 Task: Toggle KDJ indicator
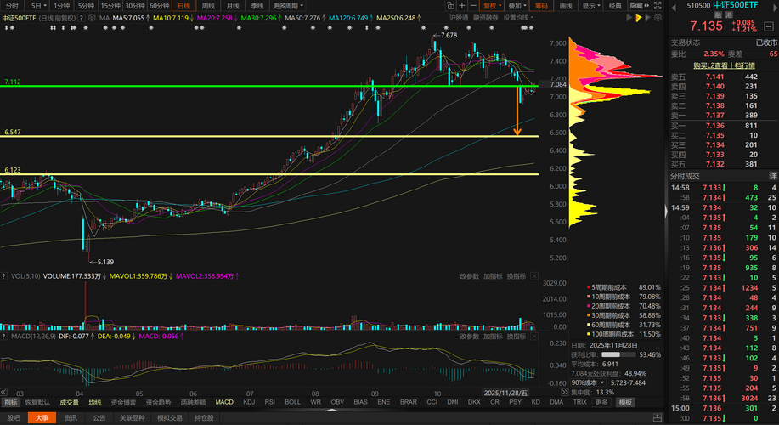click(x=248, y=402)
